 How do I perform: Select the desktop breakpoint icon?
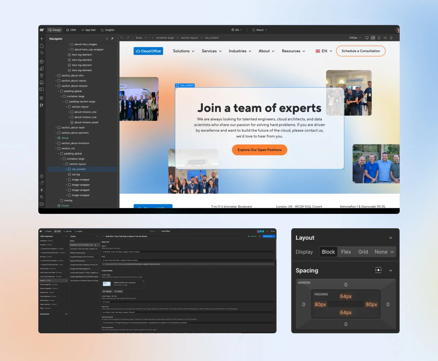(x=367, y=38)
